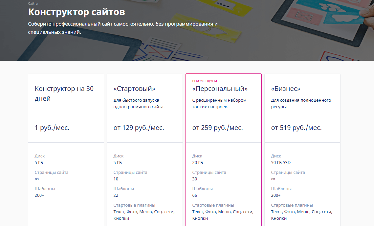Select the «Конструктор на 30 дней» plan title
The height and width of the screenshot is (226, 374).
[64, 93]
